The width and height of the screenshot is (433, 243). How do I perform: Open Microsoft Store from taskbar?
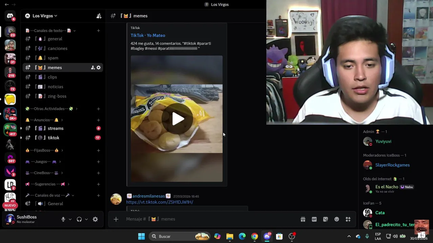[x=279, y=236]
